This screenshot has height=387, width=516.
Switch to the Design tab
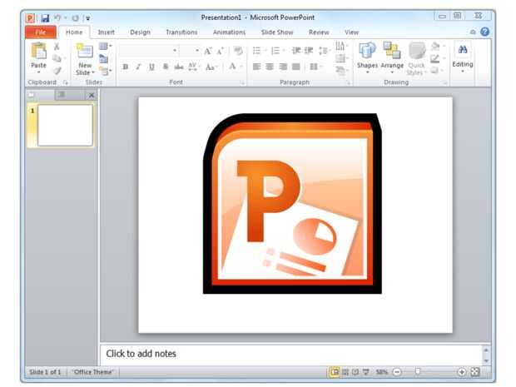[x=140, y=32]
